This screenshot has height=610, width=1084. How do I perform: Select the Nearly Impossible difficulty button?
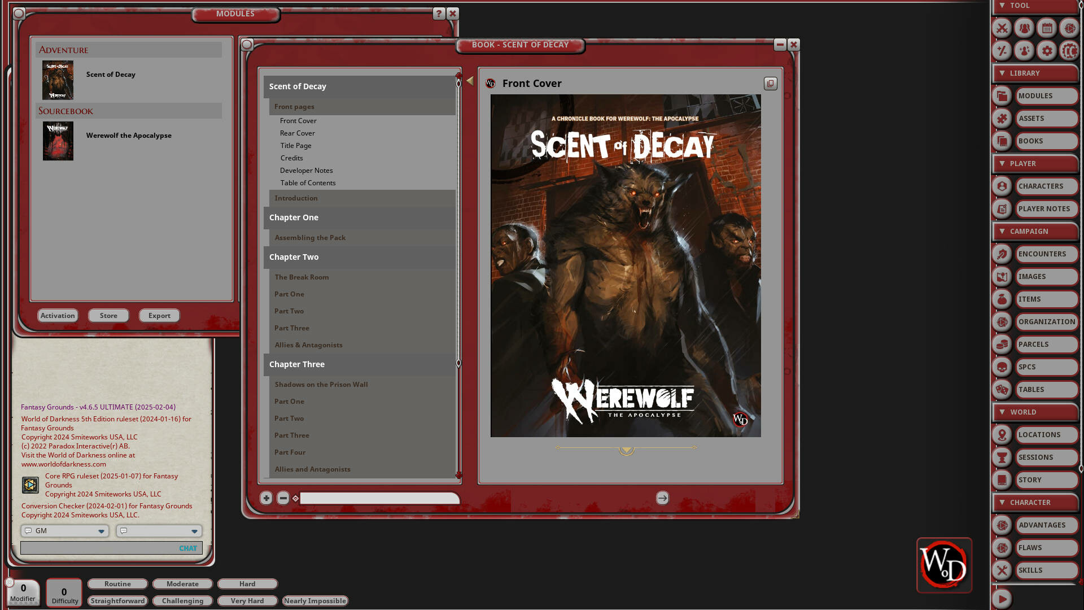315,600
